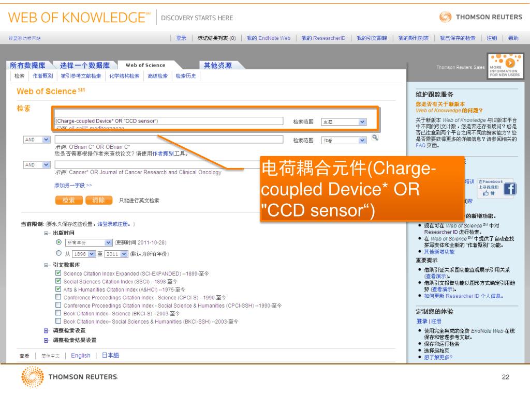
Task: Check BKCI-SSH book citation checkbox
Action: (x=58, y=321)
